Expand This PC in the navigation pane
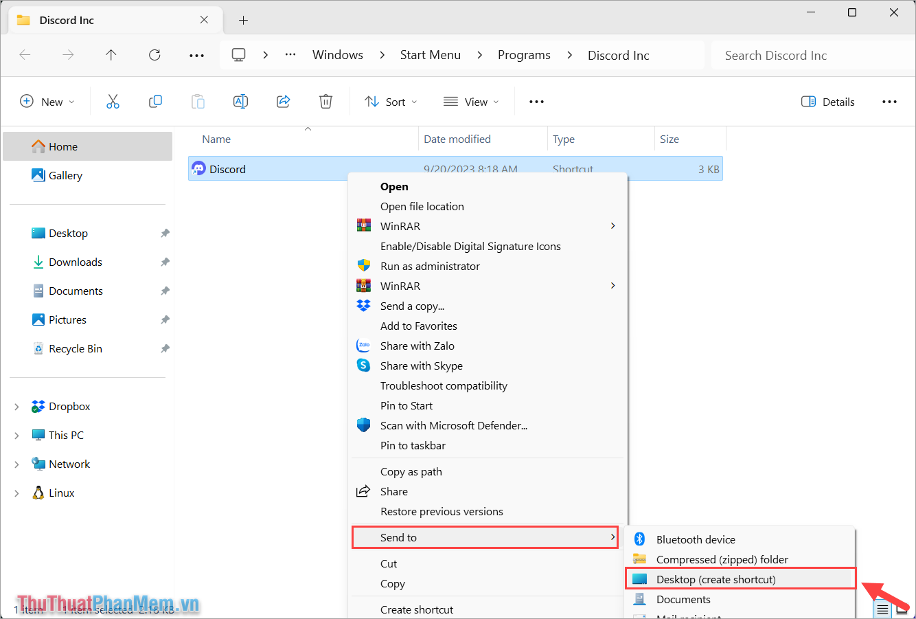Screen dimensions: 916x619 pyautogui.click(x=17, y=435)
